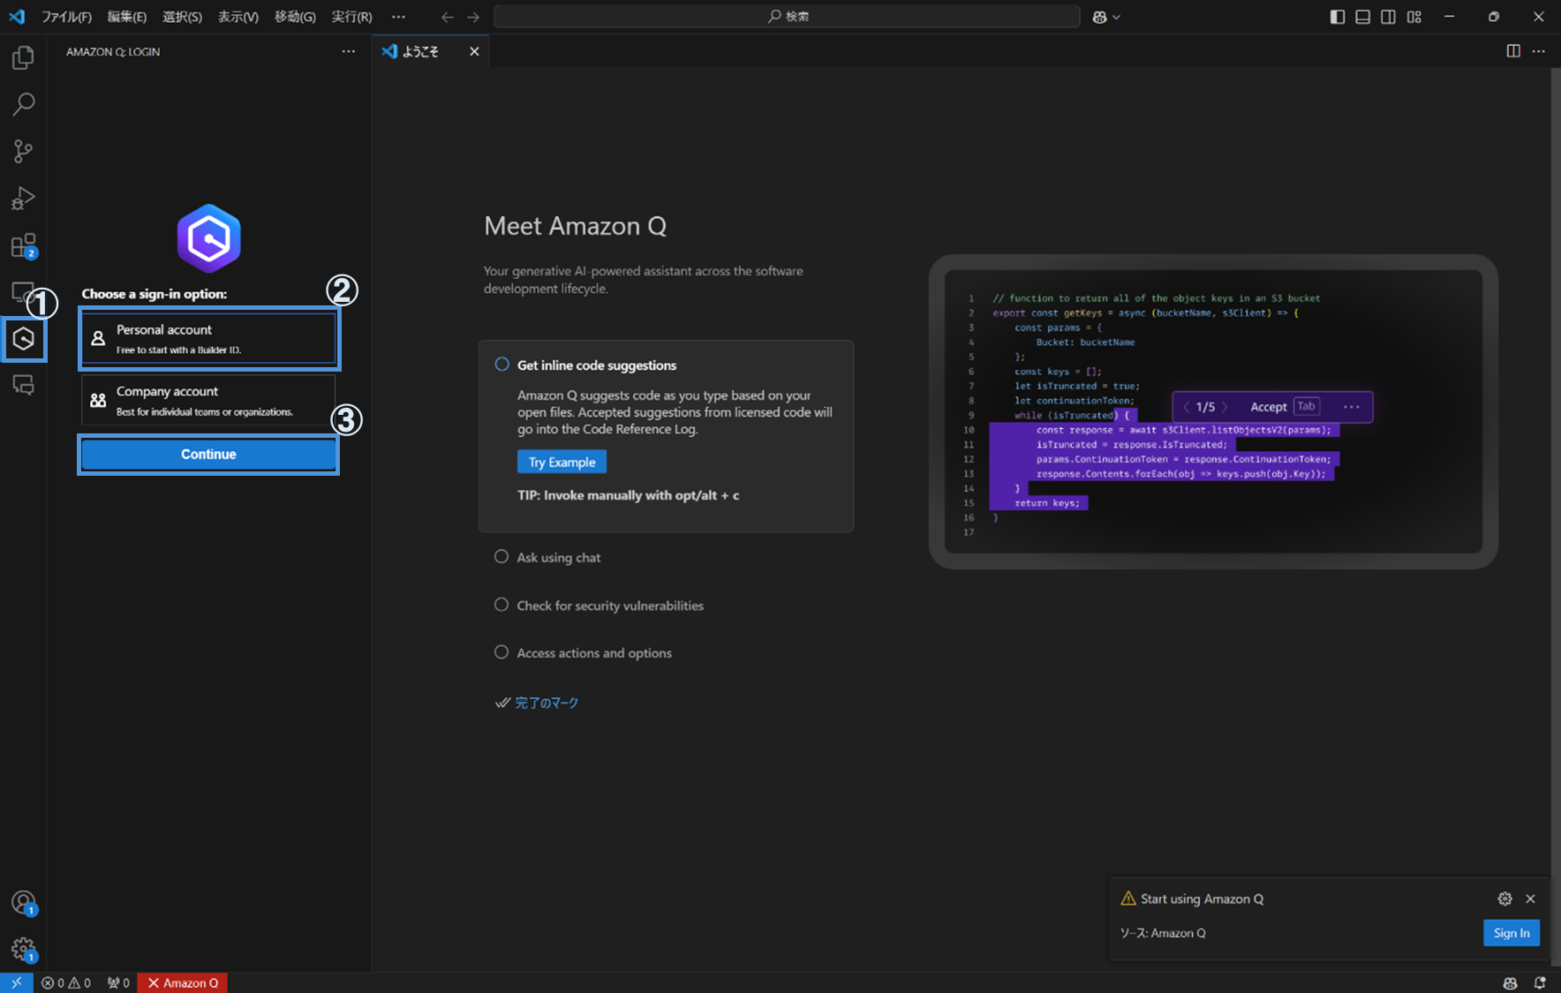This screenshot has height=993, width=1561.
Task: Click the remote window icon in status bar
Action: click(17, 982)
